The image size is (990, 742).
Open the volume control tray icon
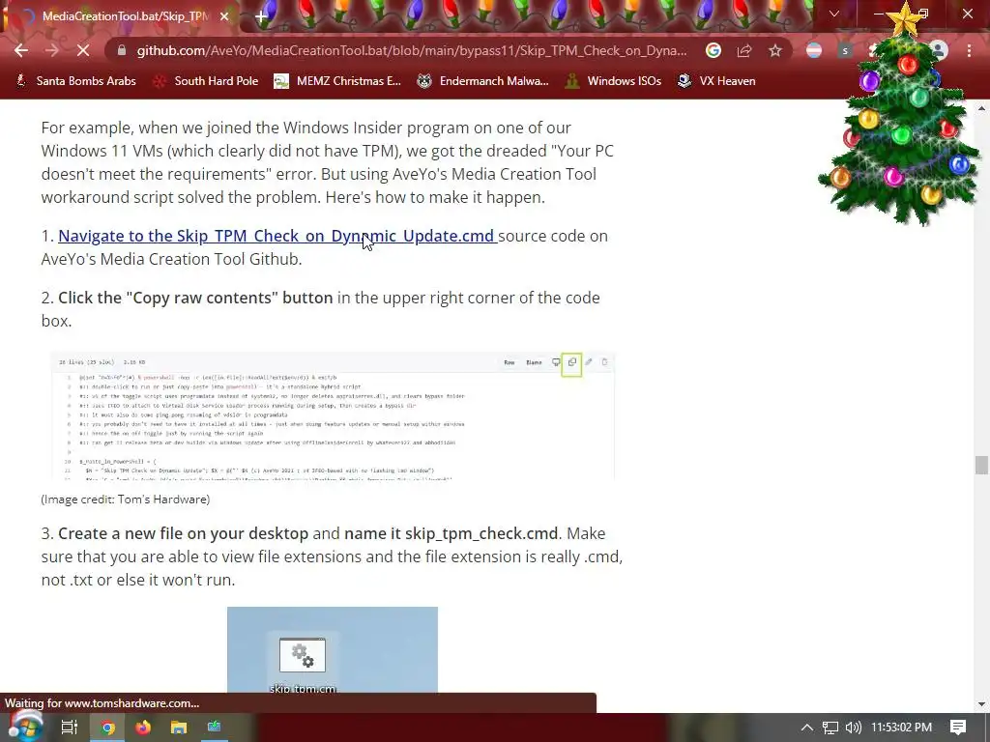[853, 728]
